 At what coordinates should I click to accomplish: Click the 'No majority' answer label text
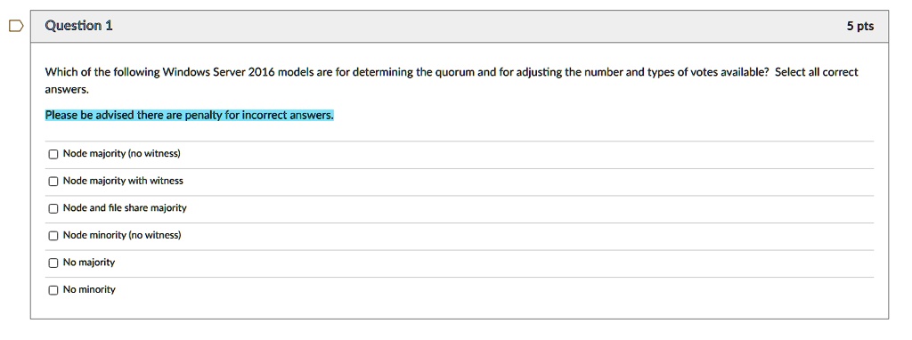pos(89,262)
